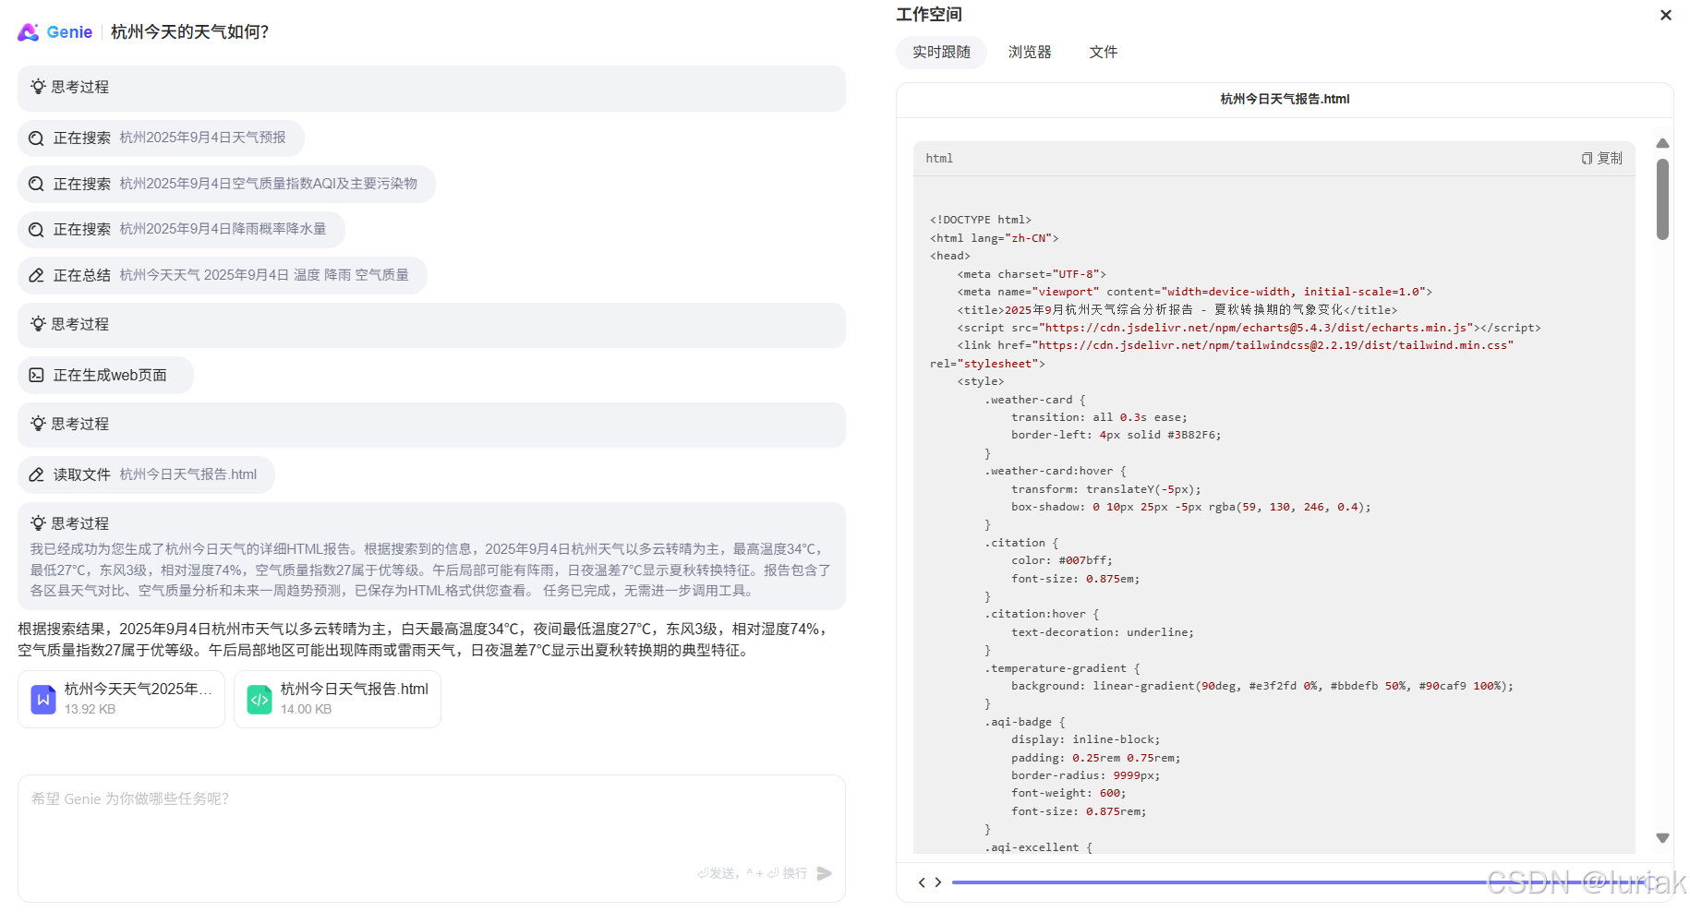1690x912 pixels.
Task: Expand the 思考过程 above 正在生成web页面
Action: [431, 325]
